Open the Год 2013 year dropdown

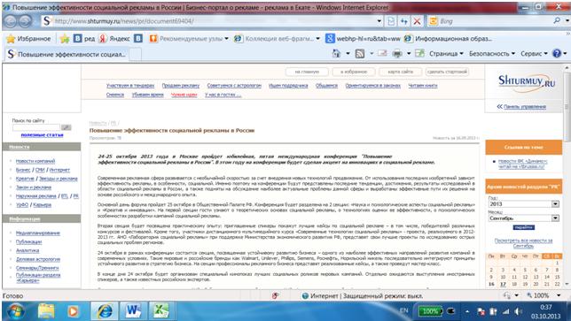555,204
